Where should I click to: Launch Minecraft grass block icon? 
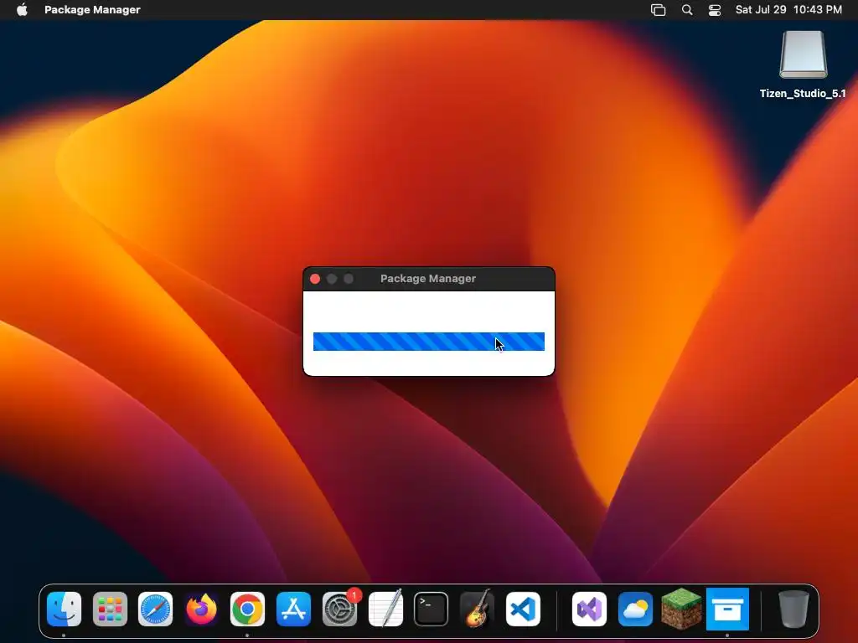click(x=681, y=609)
